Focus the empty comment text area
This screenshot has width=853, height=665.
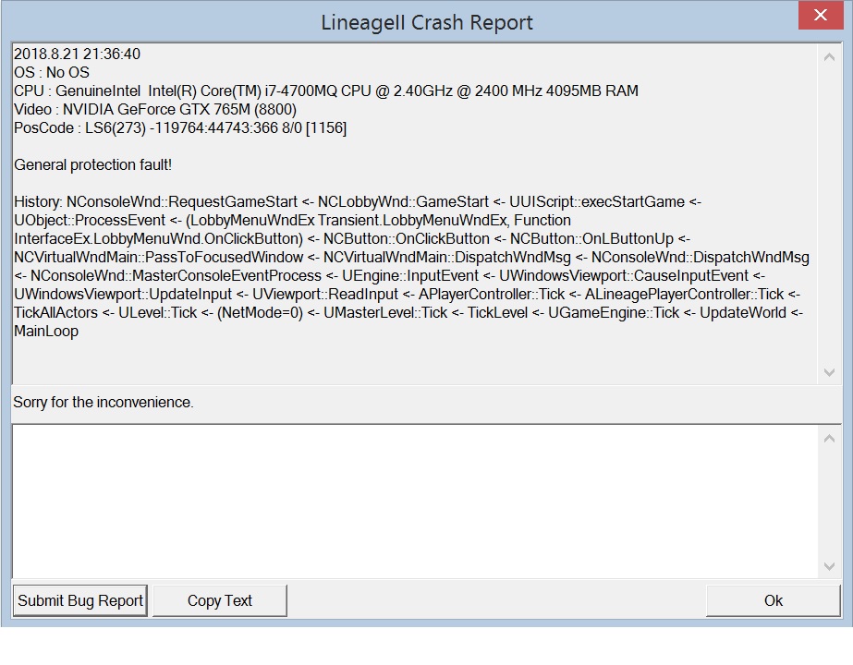tap(416, 502)
